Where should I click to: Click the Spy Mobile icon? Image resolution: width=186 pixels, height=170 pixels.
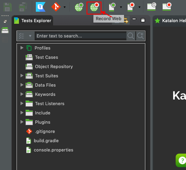coord(112,7)
